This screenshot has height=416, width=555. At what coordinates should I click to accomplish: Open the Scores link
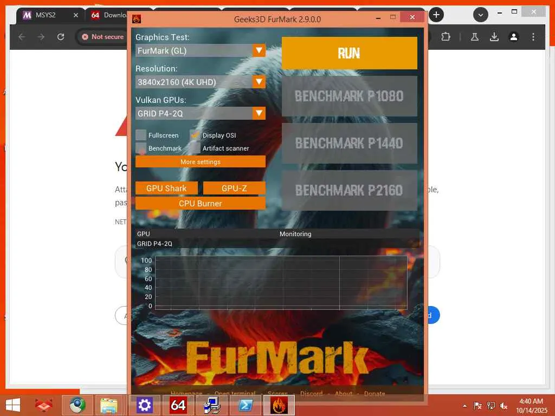(277, 393)
